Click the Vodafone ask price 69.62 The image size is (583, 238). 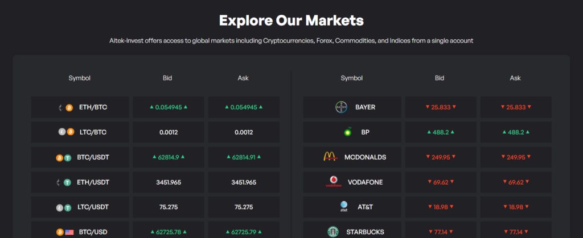515,182
